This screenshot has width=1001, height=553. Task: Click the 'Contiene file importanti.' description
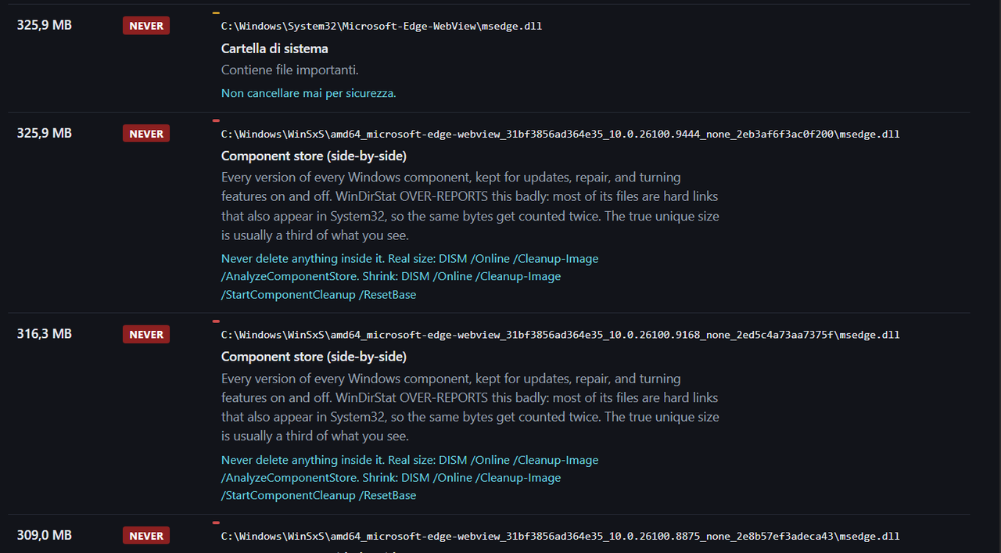click(x=290, y=70)
